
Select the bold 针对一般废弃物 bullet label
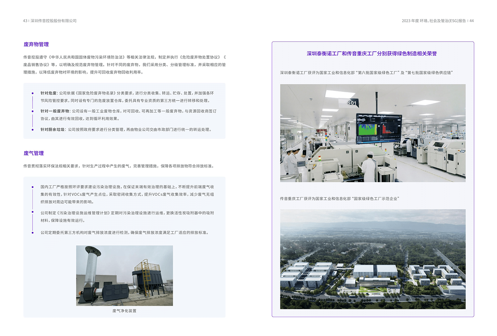click(x=55, y=111)
